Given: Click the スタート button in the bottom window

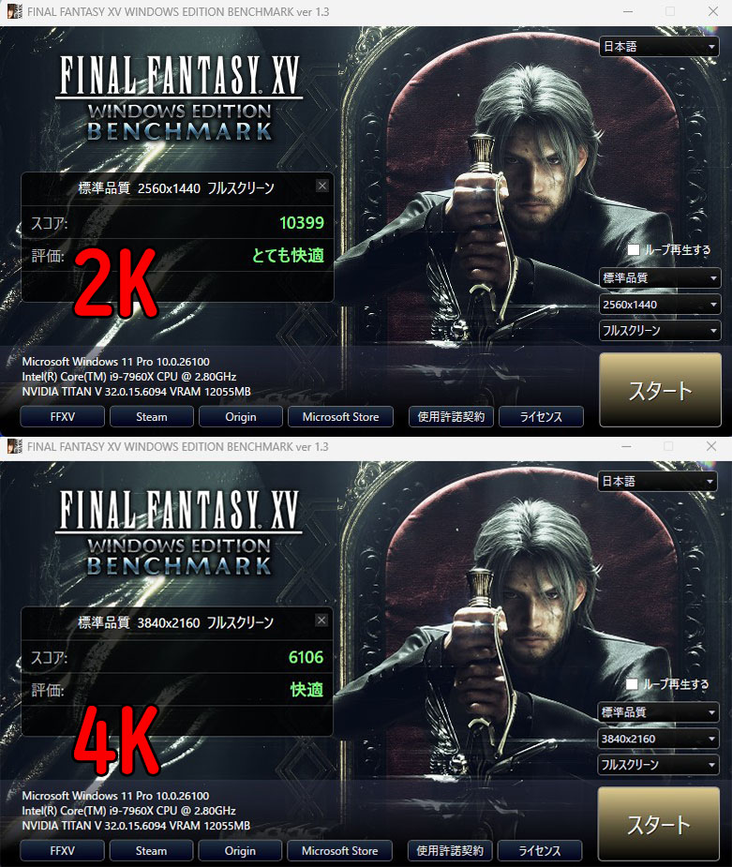Looking at the screenshot, I should (x=659, y=825).
